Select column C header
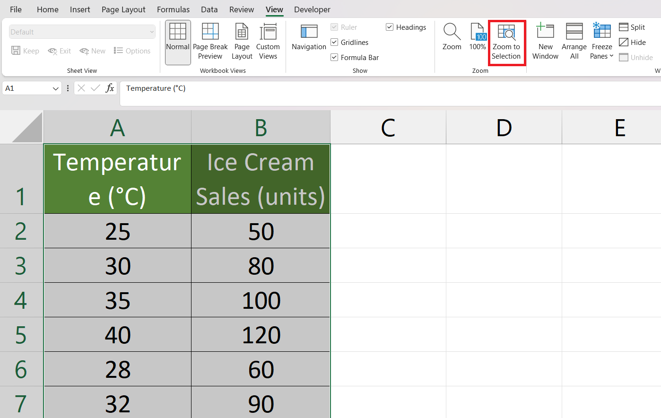The width and height of the screenshot is (661, 418). [x=388, y=127]
